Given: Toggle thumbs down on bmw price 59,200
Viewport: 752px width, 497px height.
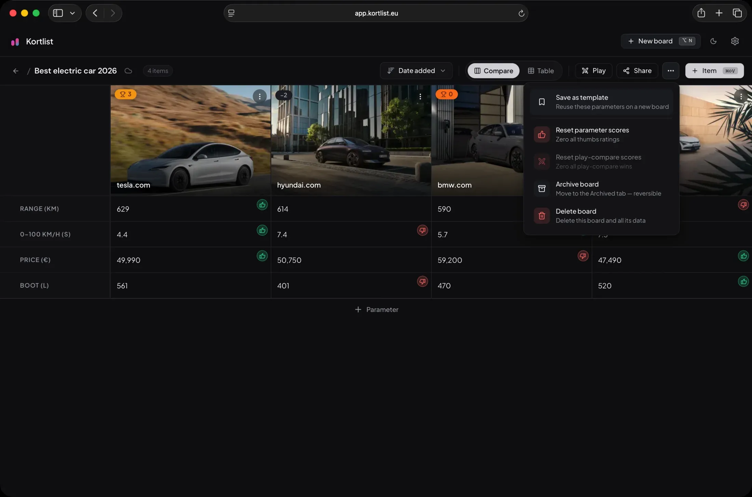Looking at the screenshot, I should coord(583,256).
